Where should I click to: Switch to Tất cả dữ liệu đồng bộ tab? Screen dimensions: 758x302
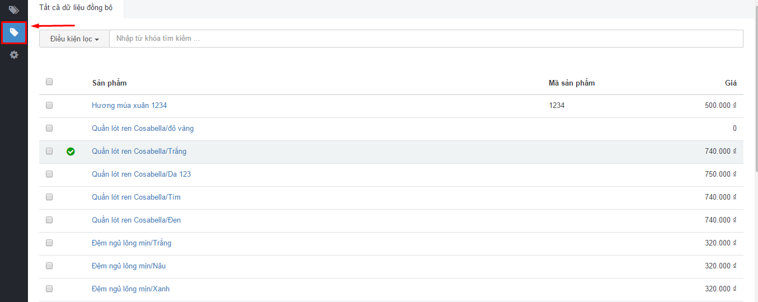[76, 8]
